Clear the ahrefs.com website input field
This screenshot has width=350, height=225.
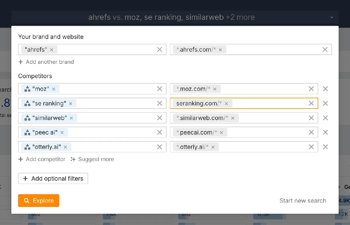325,50
